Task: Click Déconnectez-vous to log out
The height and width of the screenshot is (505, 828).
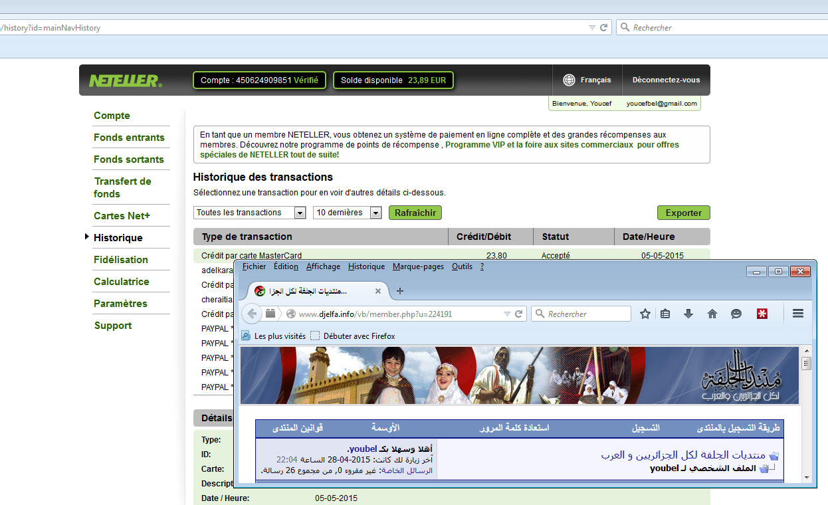Action: click(x=666, y=80)
